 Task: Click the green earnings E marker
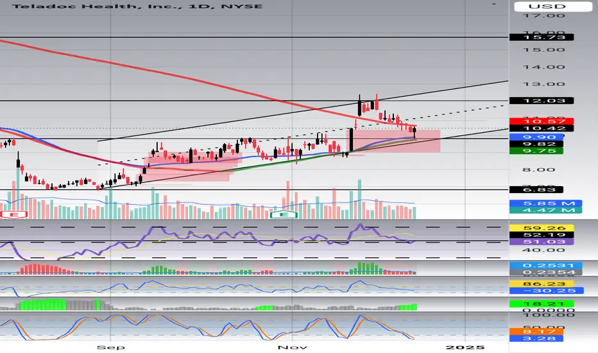284,215
